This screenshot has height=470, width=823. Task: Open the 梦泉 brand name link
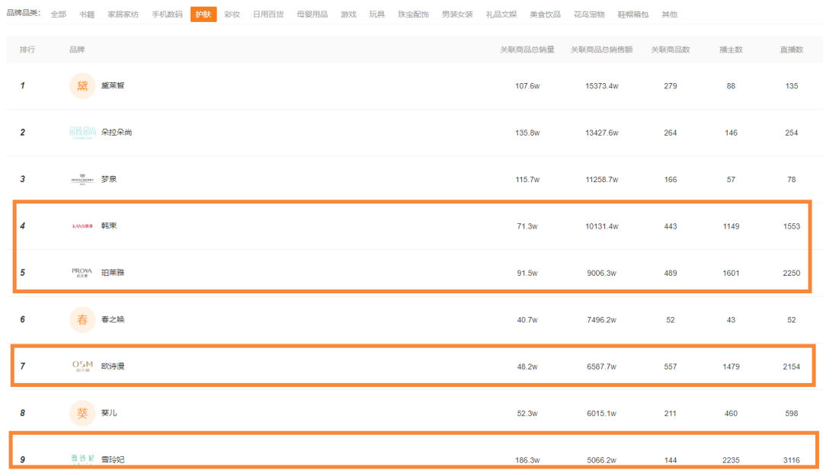point(109,179)
